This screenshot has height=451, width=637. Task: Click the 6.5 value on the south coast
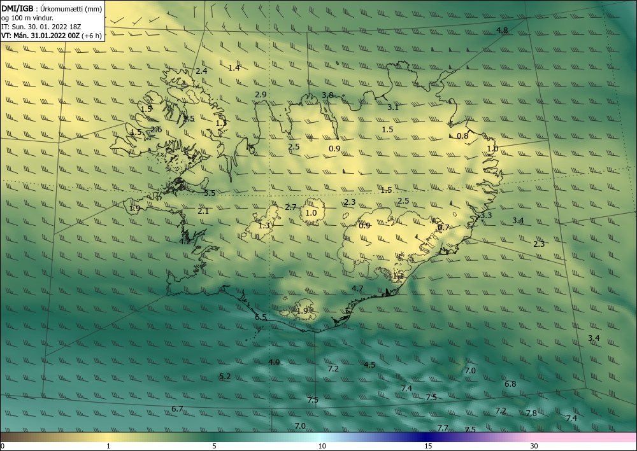click(261, 317)
